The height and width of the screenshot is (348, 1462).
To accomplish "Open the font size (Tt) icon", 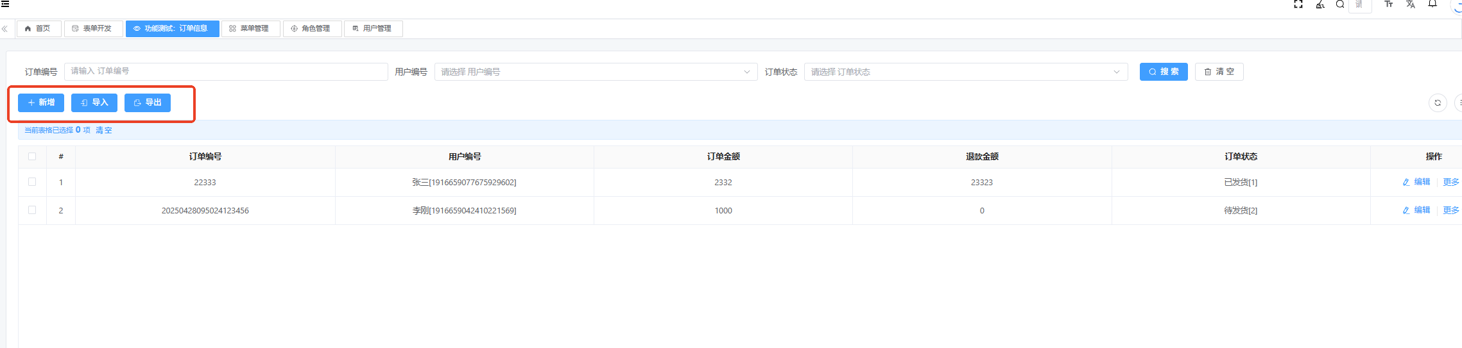I will coord(1389,4).
